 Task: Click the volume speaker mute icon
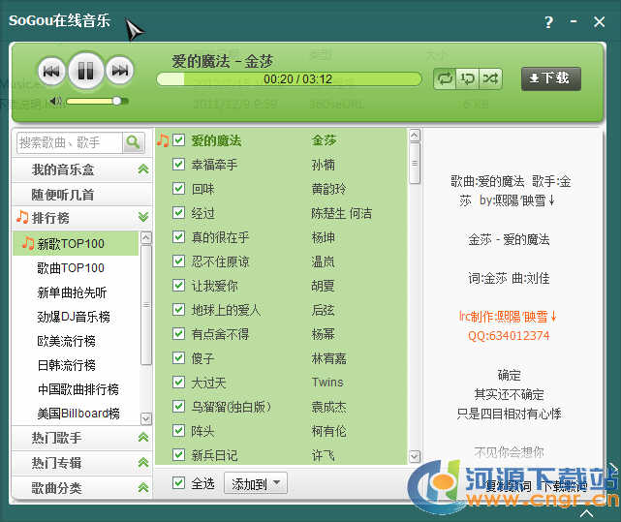pyautogui.click(x=57, y=101)
